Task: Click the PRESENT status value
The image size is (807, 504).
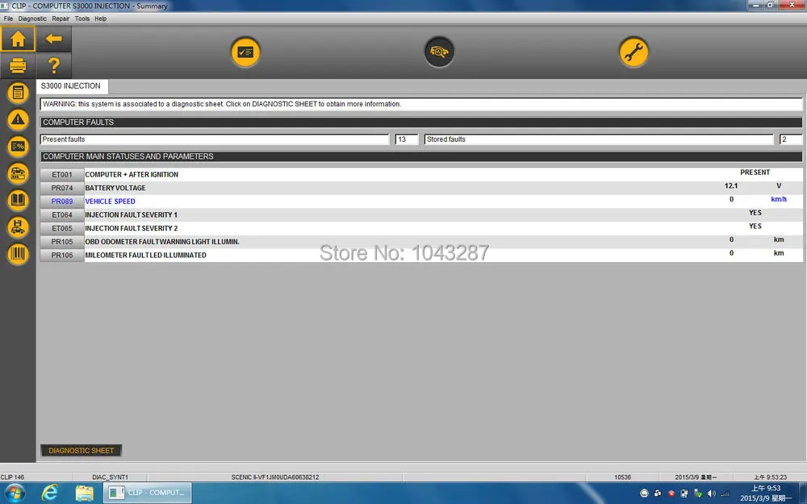Action: (x=755, y=173)
